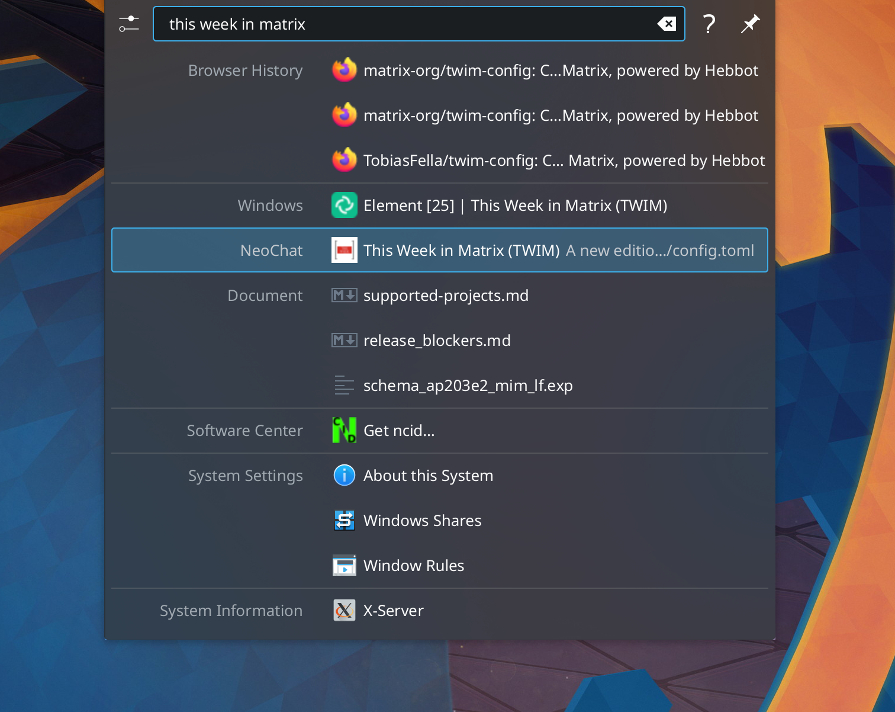Click the Windows Shares icon

344,521
